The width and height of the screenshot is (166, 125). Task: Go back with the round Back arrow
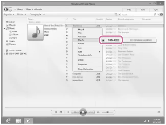(x=6, y=9)
